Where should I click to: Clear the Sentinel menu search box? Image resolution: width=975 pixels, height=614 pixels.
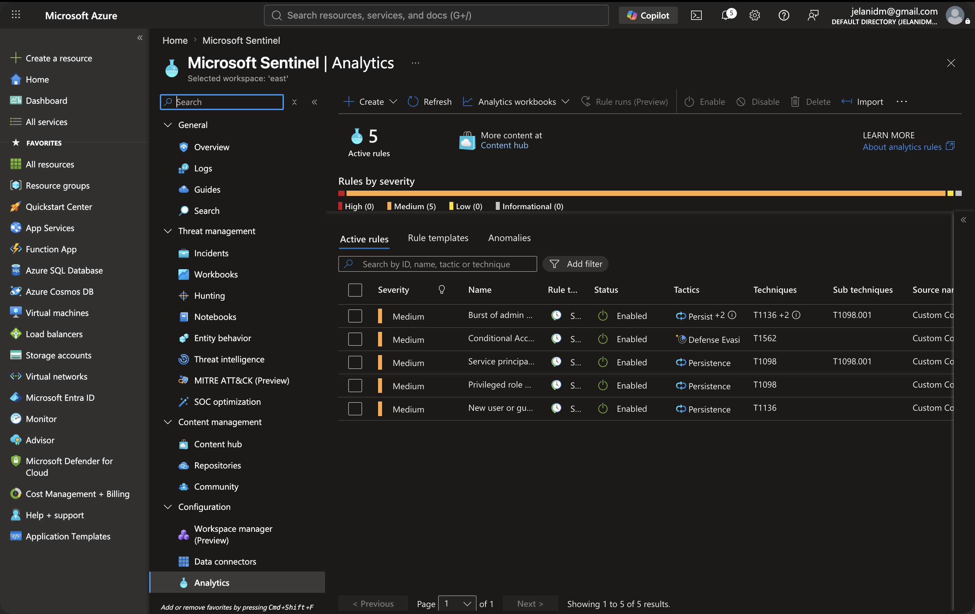pos(294,102)
